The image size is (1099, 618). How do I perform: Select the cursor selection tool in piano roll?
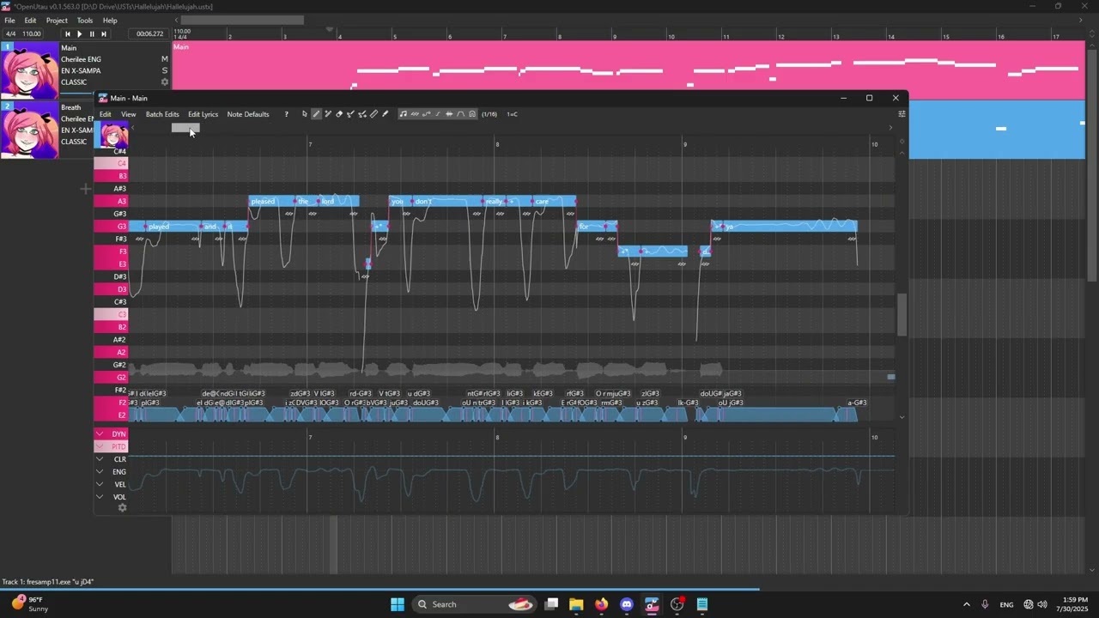pos(304,114)
